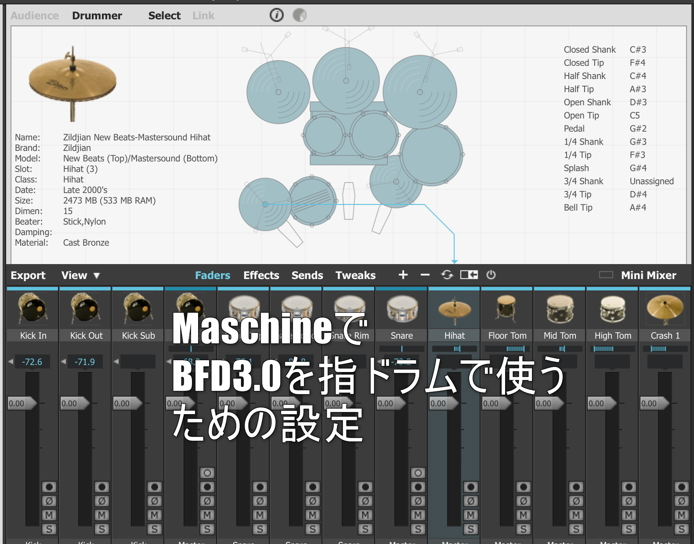Expand Kick Out channel arrow left of -71.9

(64, 361)
